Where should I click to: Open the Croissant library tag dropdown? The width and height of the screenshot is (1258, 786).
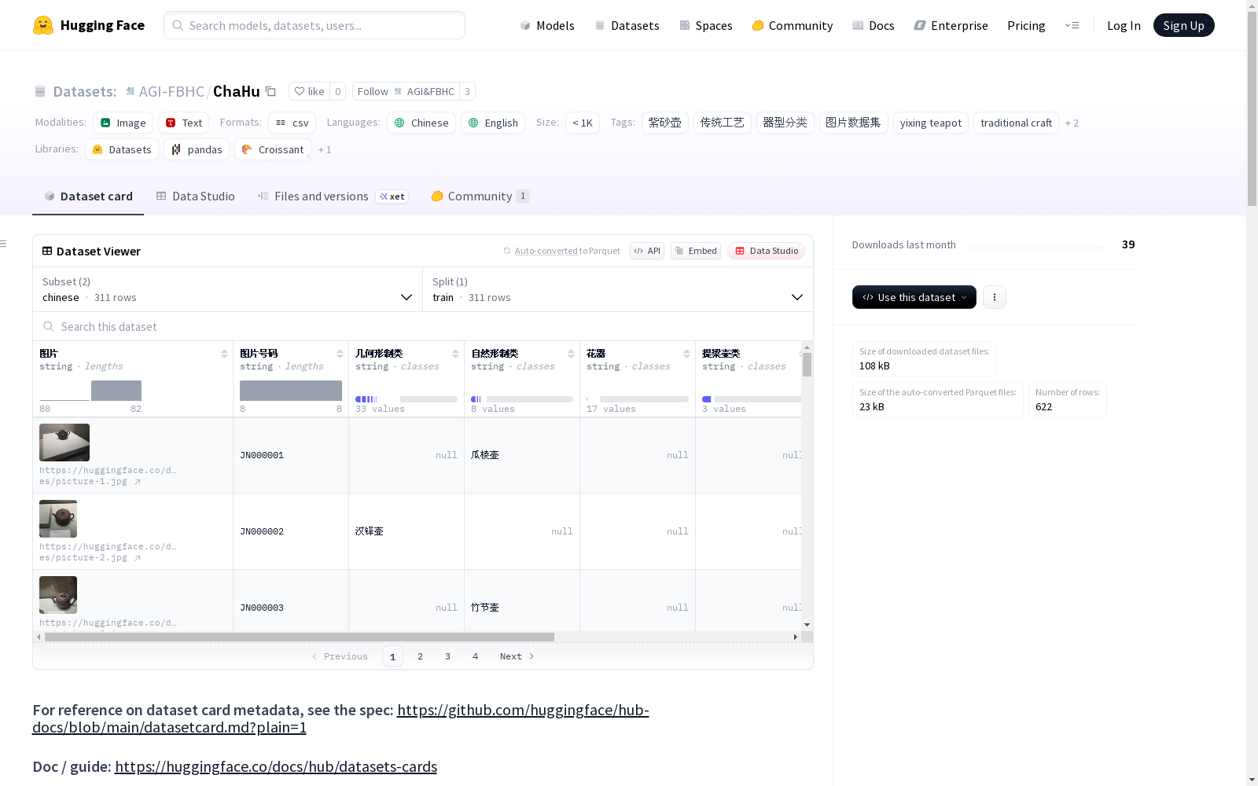click(x=273, y=149)
